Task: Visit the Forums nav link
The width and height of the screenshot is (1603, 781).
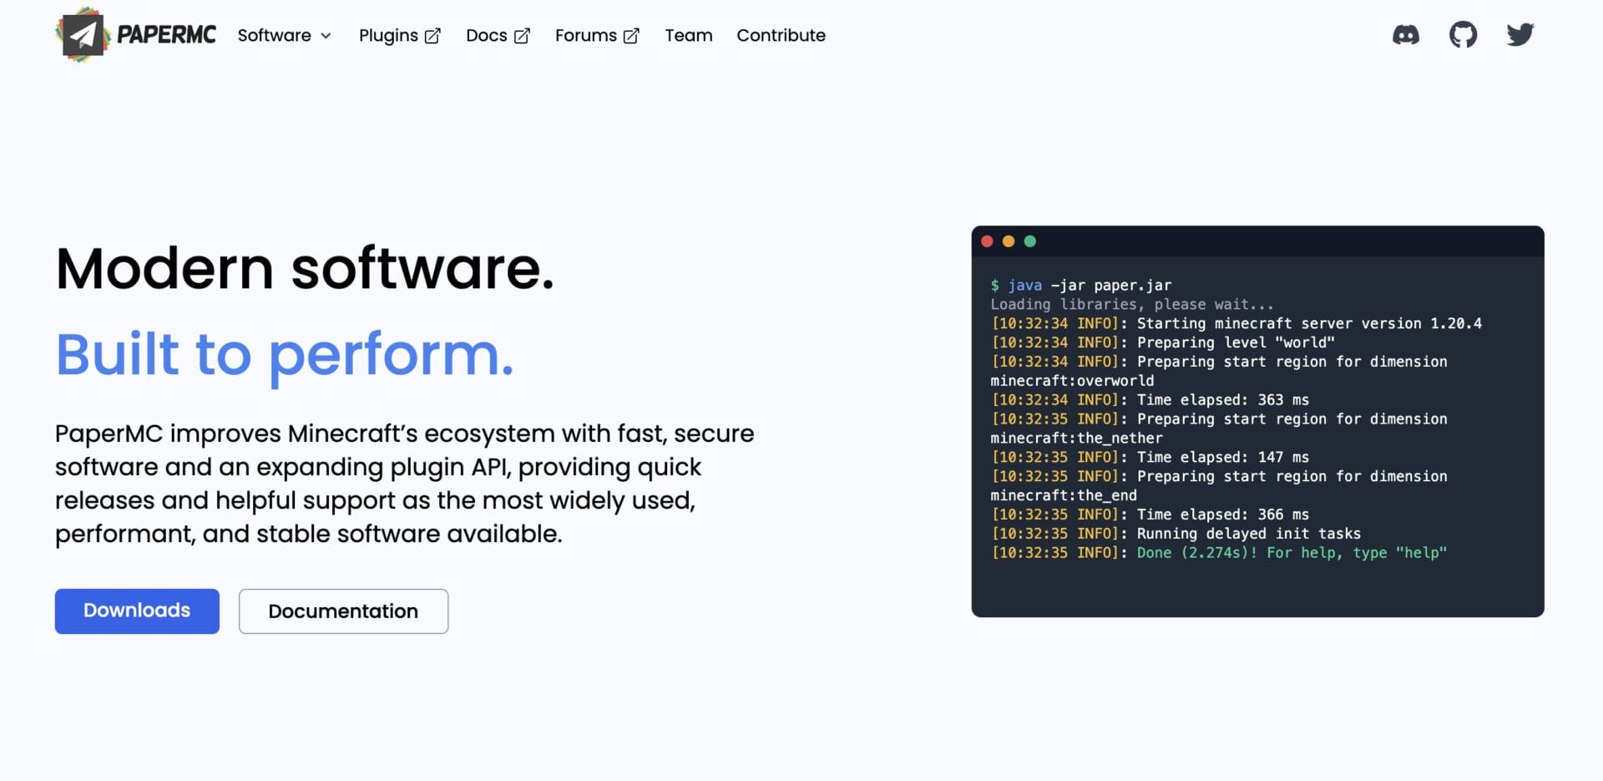Action: click(x=585, y=35)
